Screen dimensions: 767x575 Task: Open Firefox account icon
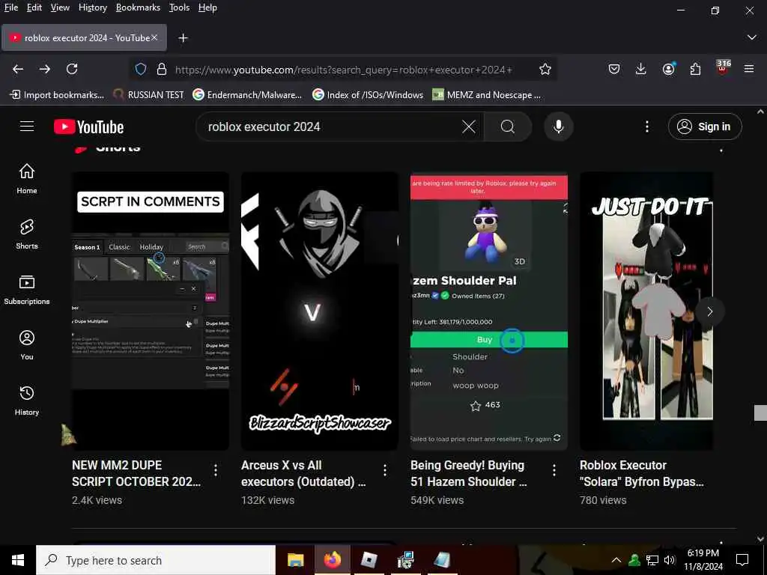[x=668, y=69]
